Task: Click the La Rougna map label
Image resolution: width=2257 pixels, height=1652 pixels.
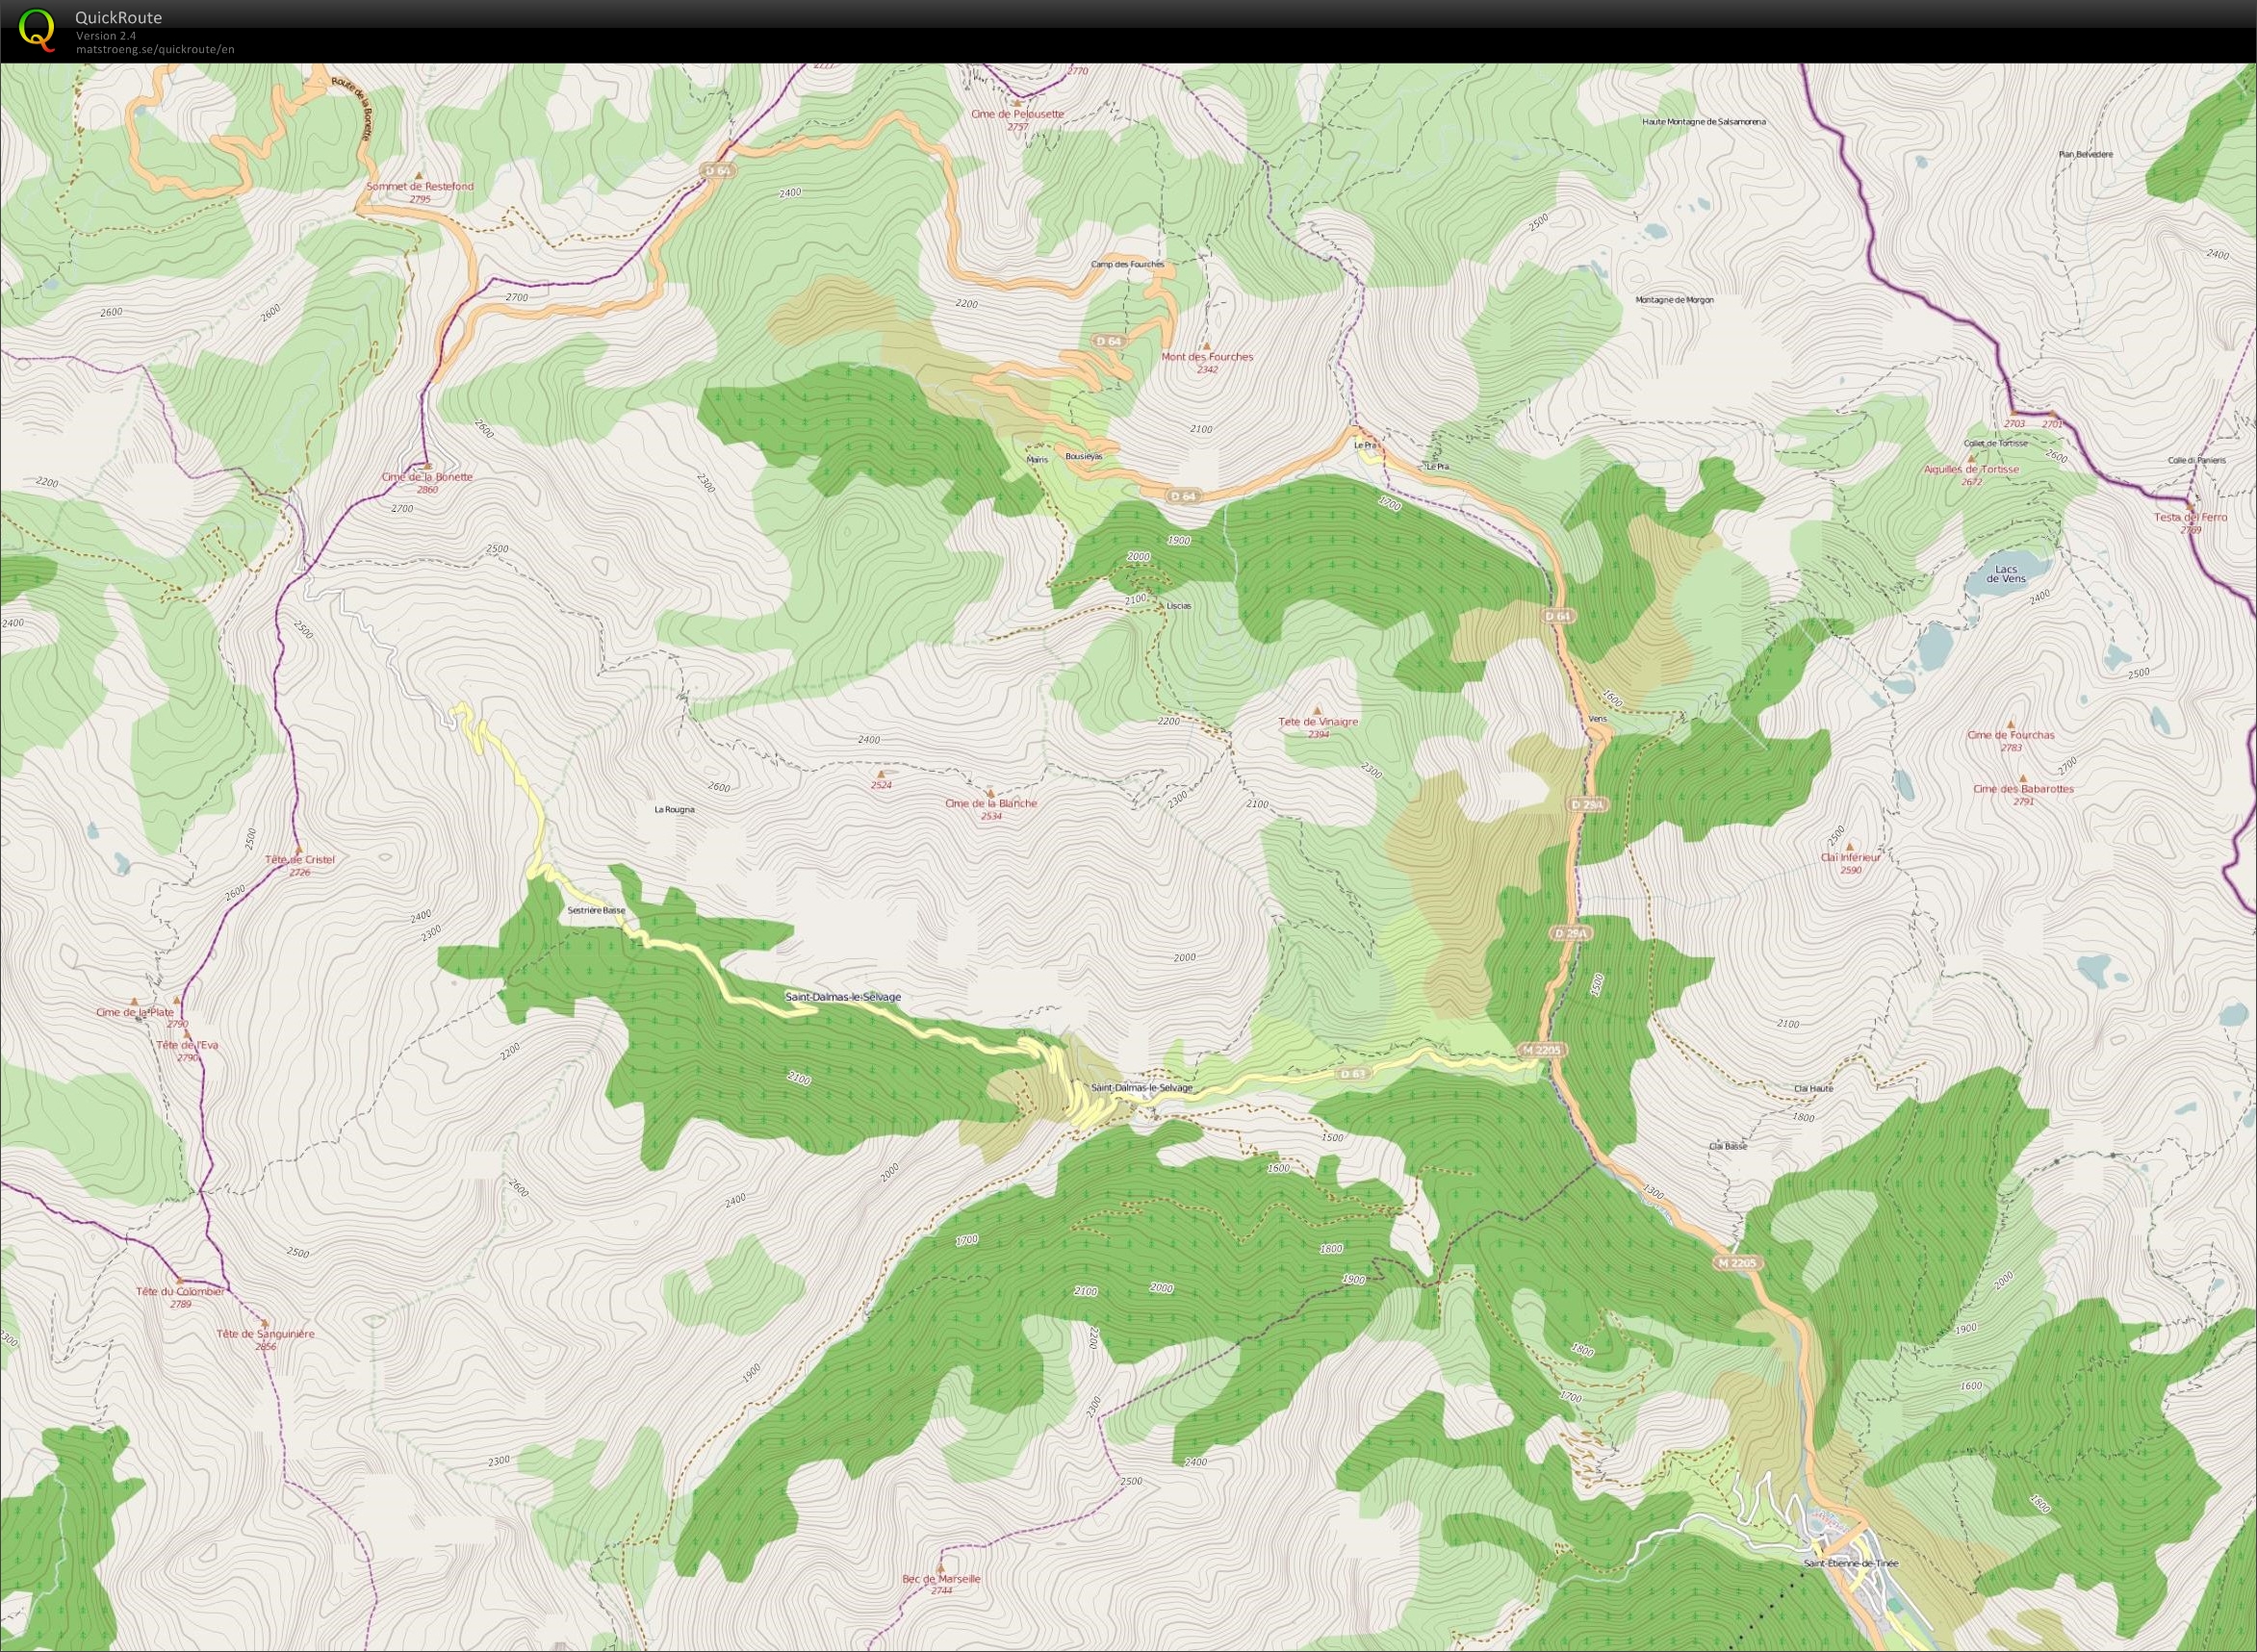Action: [x=674, y=809]
